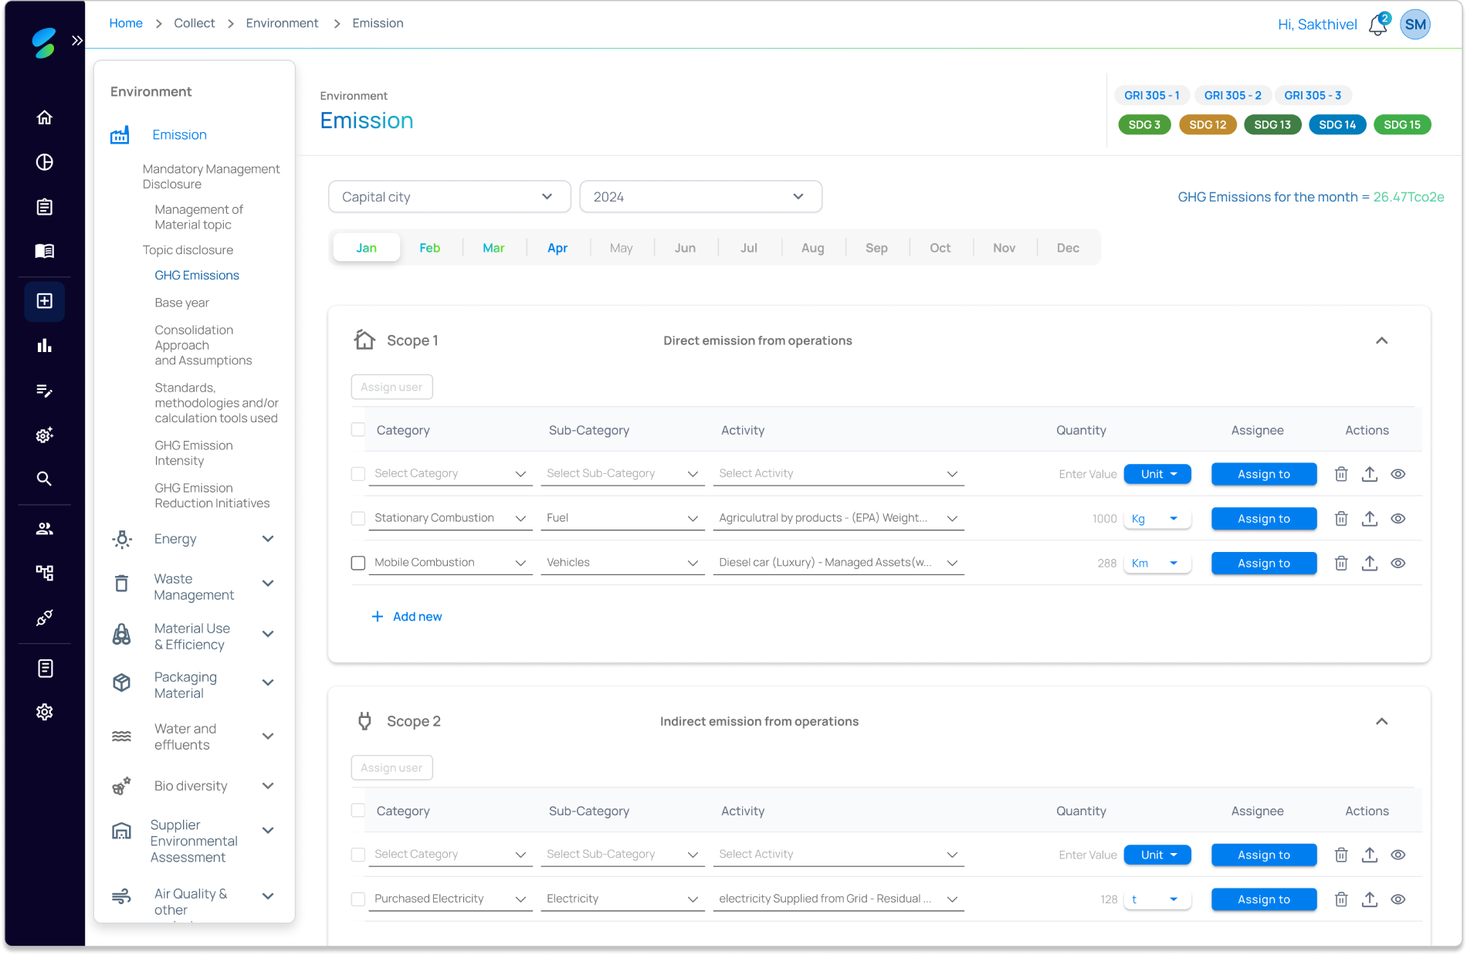
Task: Expand the sidebar with double-arrow icon
Action: 77,41
